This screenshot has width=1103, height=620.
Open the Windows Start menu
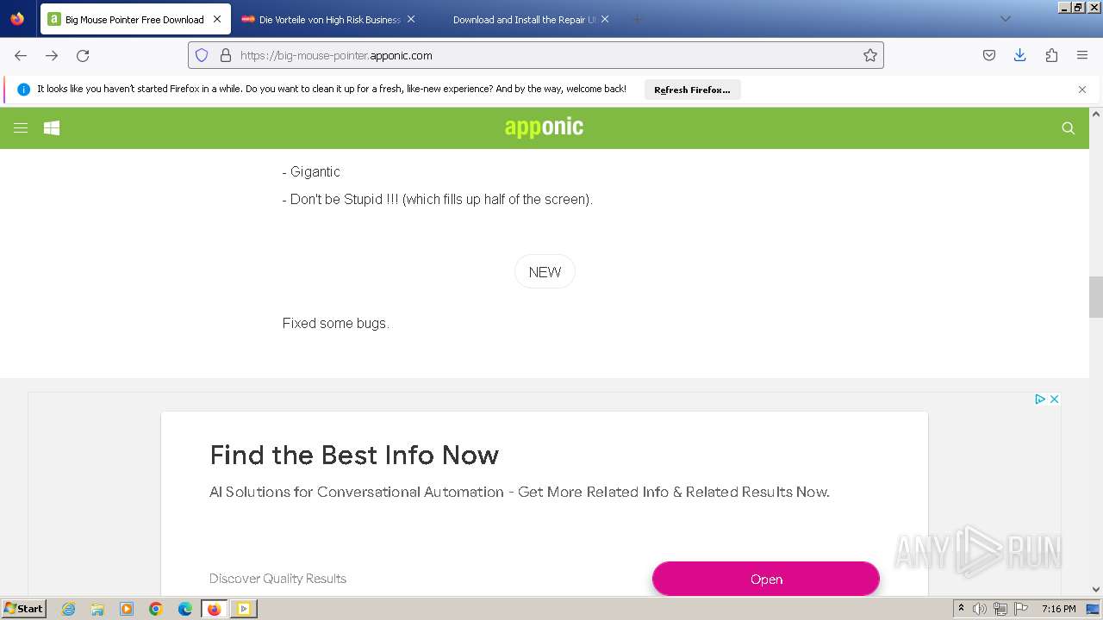(x=24, y=609)
